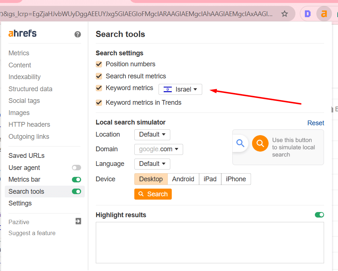Click the Ahrefs logo
This screenshot has width=338, height=271.
[22, 33]
